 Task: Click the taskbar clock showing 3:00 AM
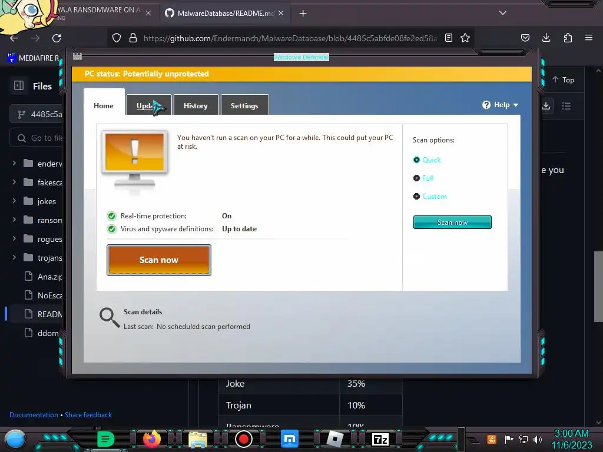571,439
